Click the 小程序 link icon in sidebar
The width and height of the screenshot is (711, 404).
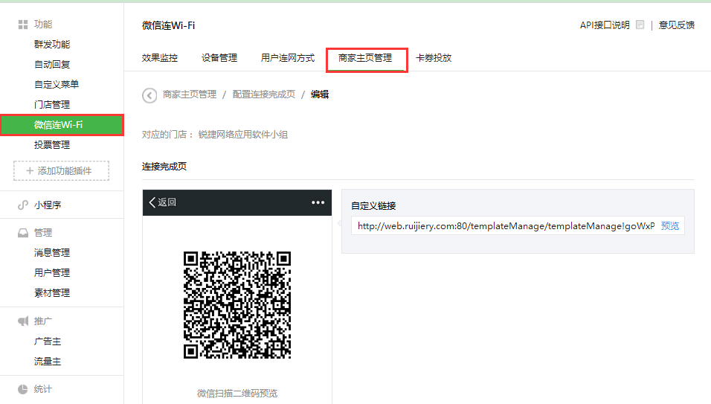coord(23,205)
